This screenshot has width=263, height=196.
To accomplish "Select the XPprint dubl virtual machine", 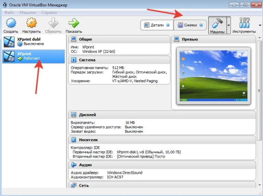I will click(x=34, y=41).
